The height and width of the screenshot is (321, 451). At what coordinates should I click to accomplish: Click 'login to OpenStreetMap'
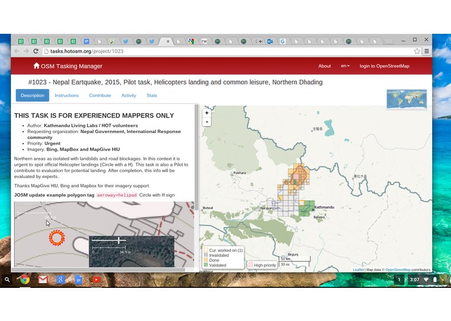pos(384,66)
